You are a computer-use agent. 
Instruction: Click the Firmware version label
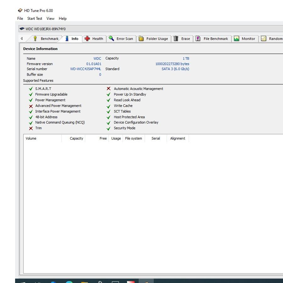click(40, 64)
